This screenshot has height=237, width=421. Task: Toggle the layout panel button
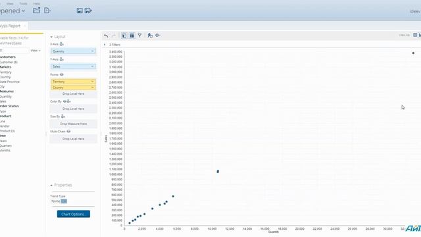pyautogui.click(x=132, y=36)
